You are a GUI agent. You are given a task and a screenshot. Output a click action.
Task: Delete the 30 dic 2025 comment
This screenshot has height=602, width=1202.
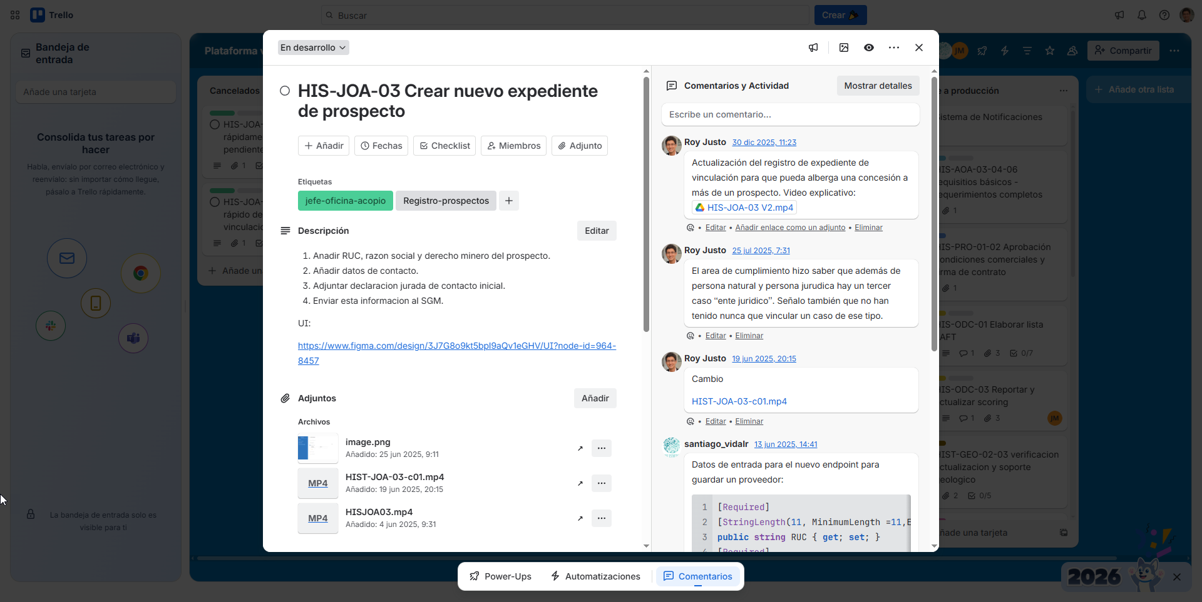pos(868,228)
